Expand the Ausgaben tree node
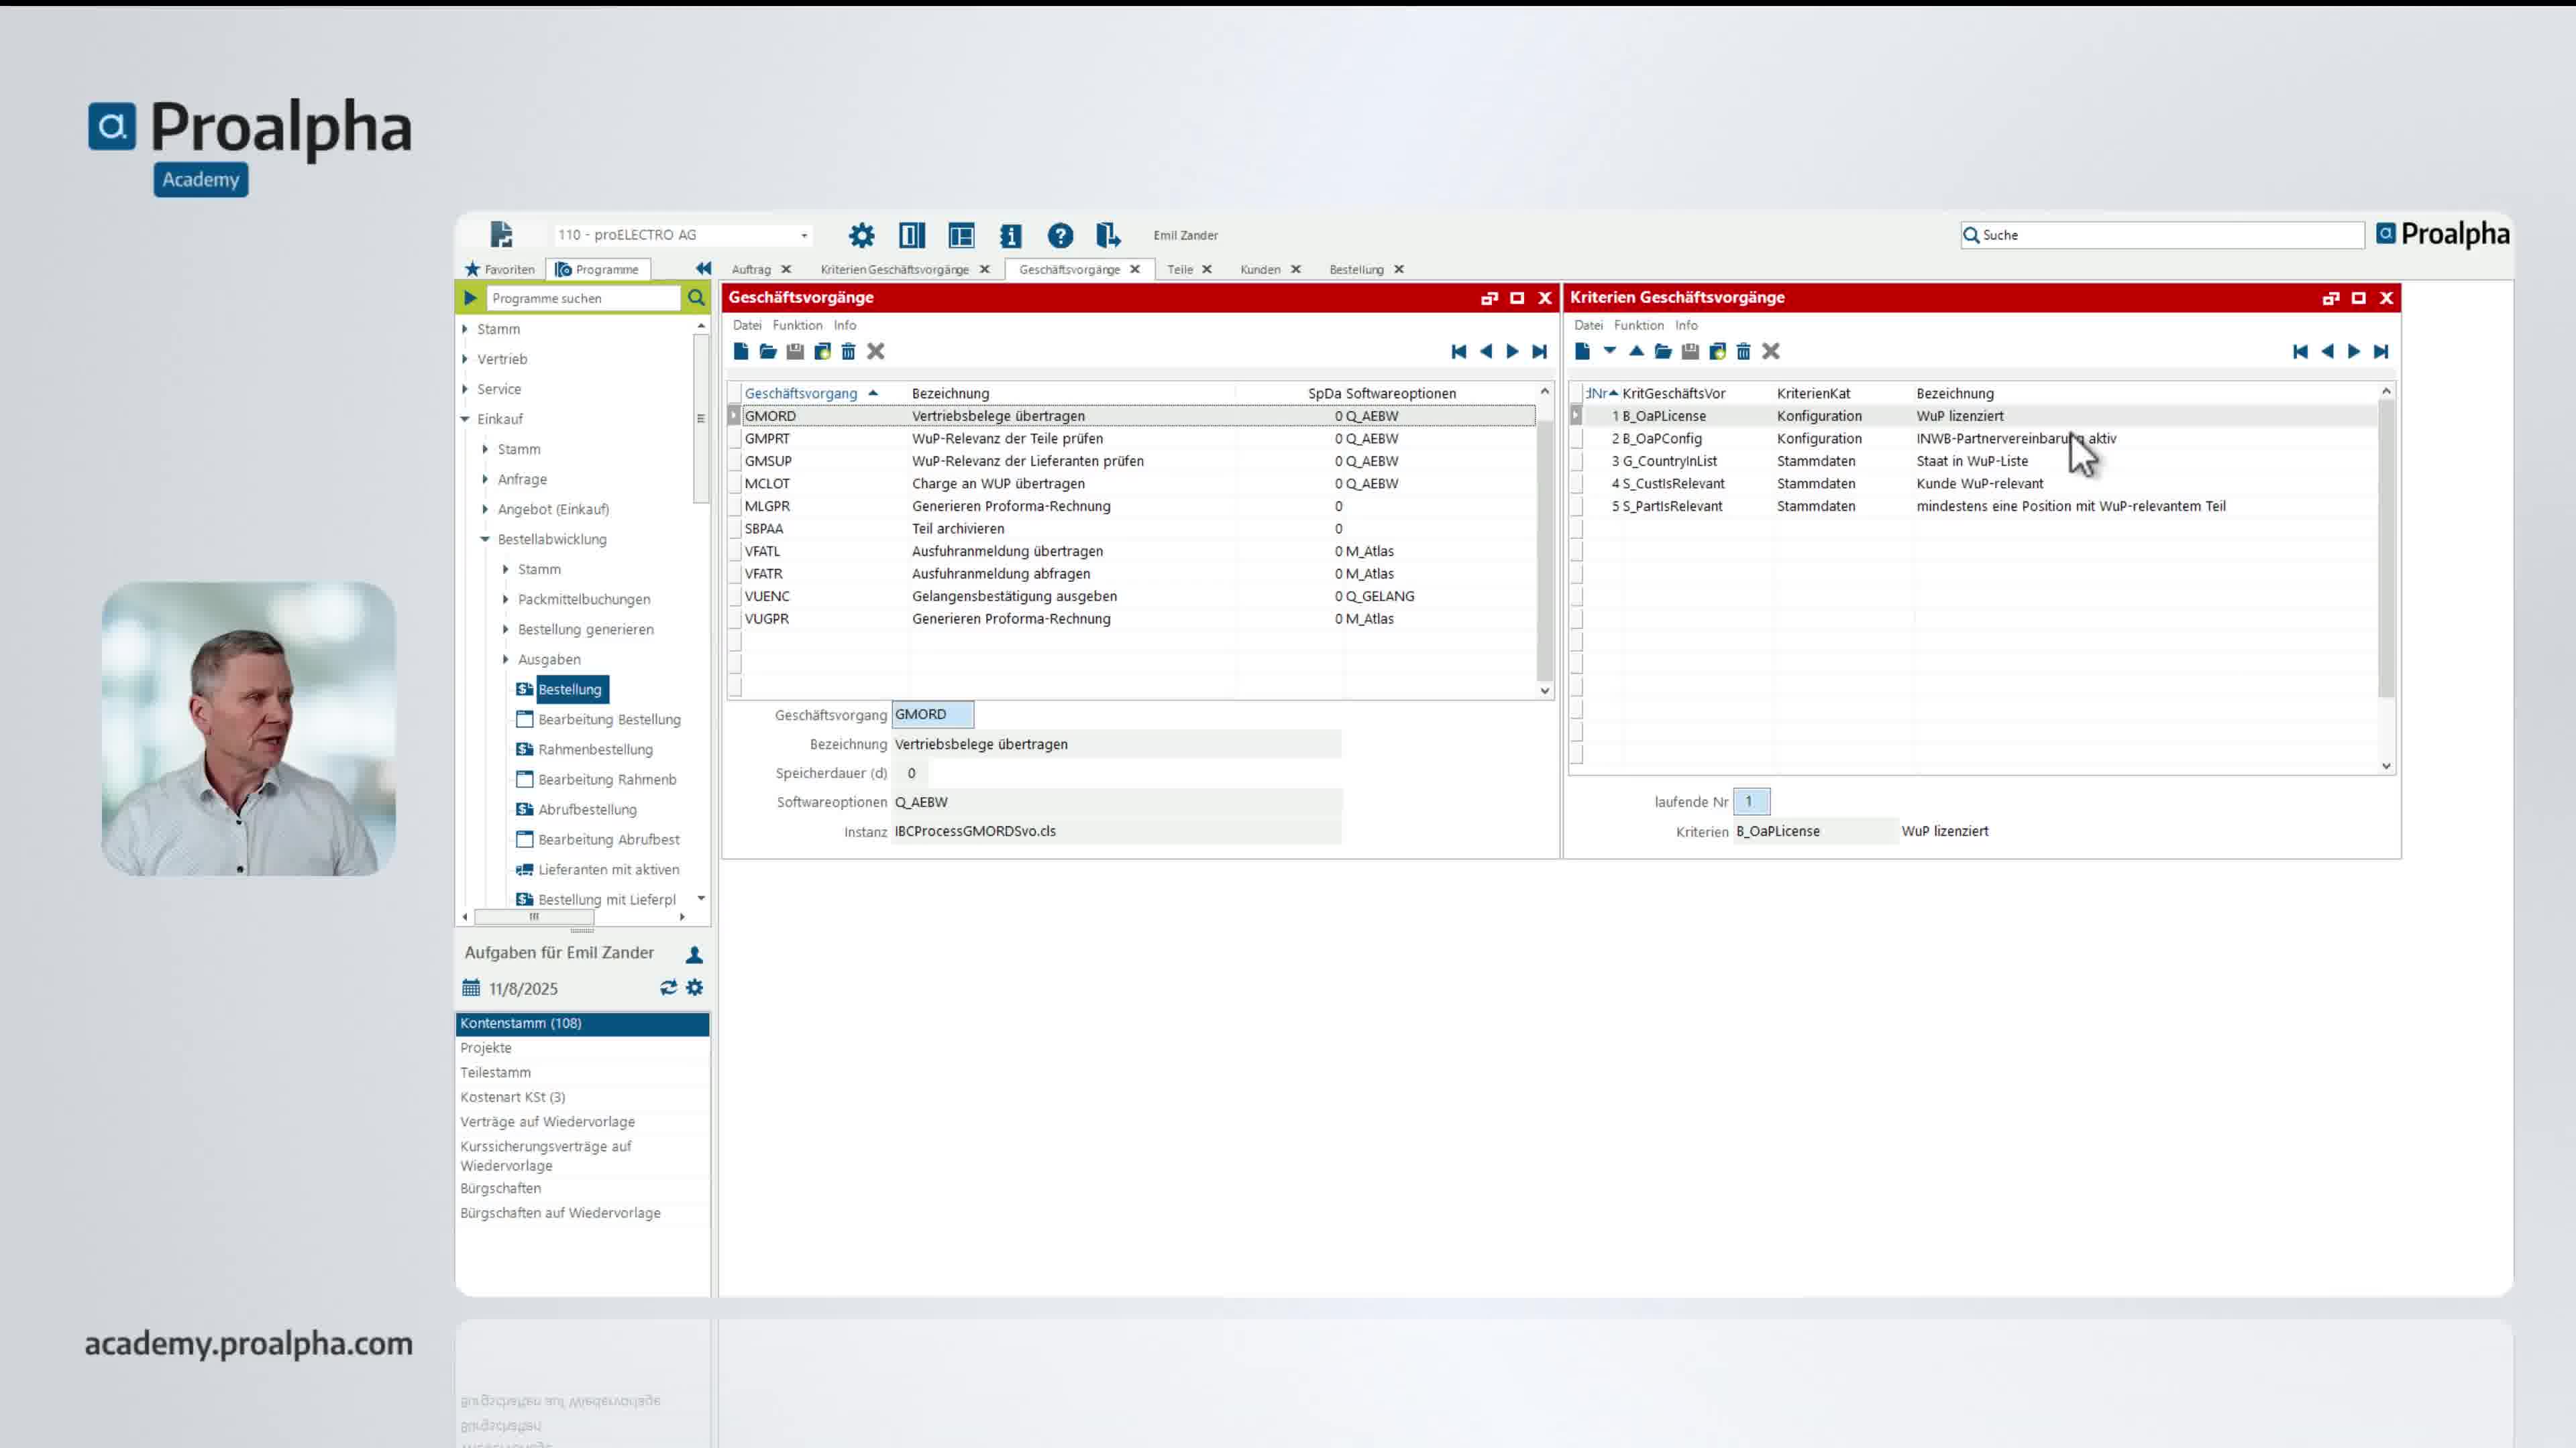The image size is (2576, 1448). [506, 660]
